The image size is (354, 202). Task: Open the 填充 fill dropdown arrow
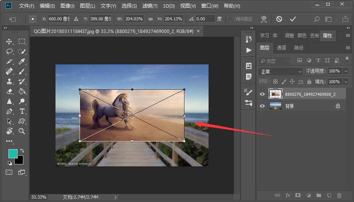tap(346, 82)
